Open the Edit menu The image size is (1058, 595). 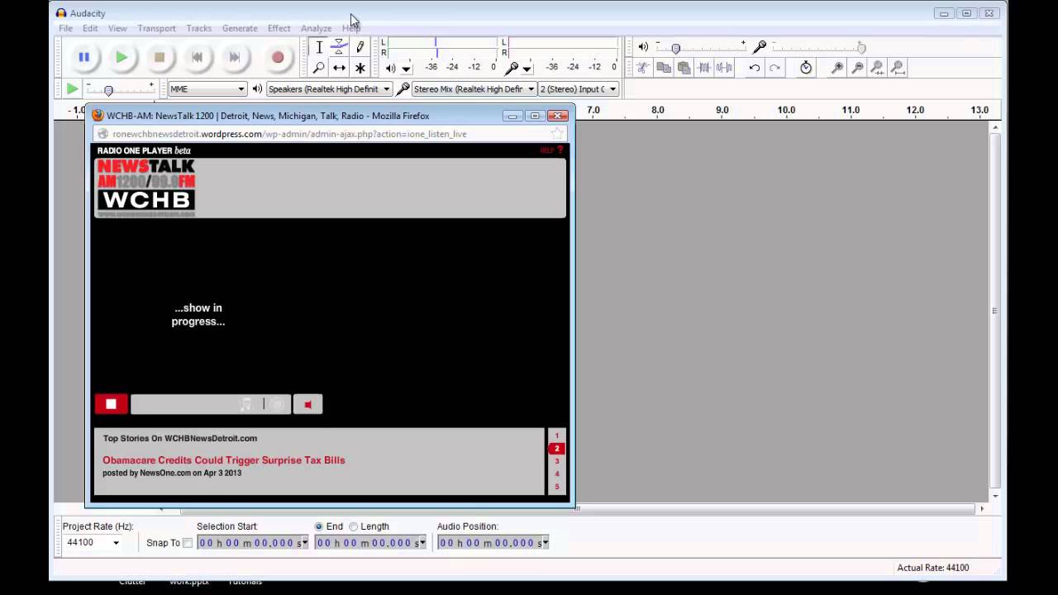[x=90, y=28]
